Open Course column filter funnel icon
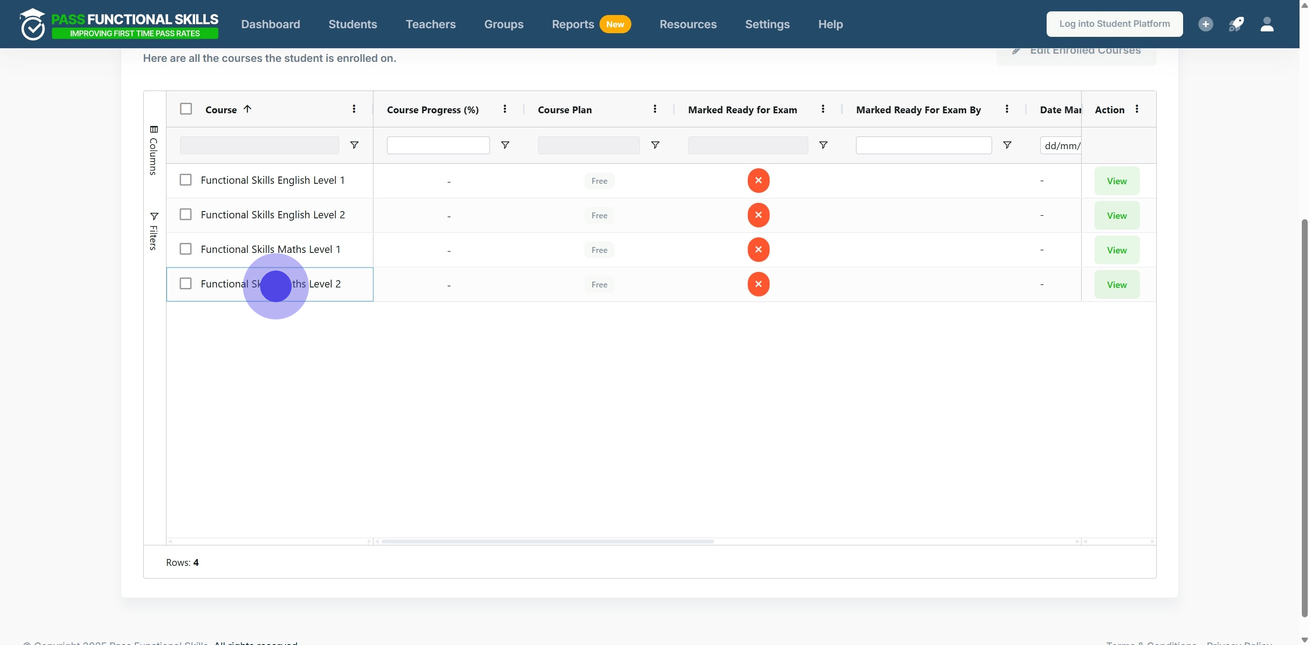The height and width of the screenshot is (645, 1310). [x=354, y=146]
